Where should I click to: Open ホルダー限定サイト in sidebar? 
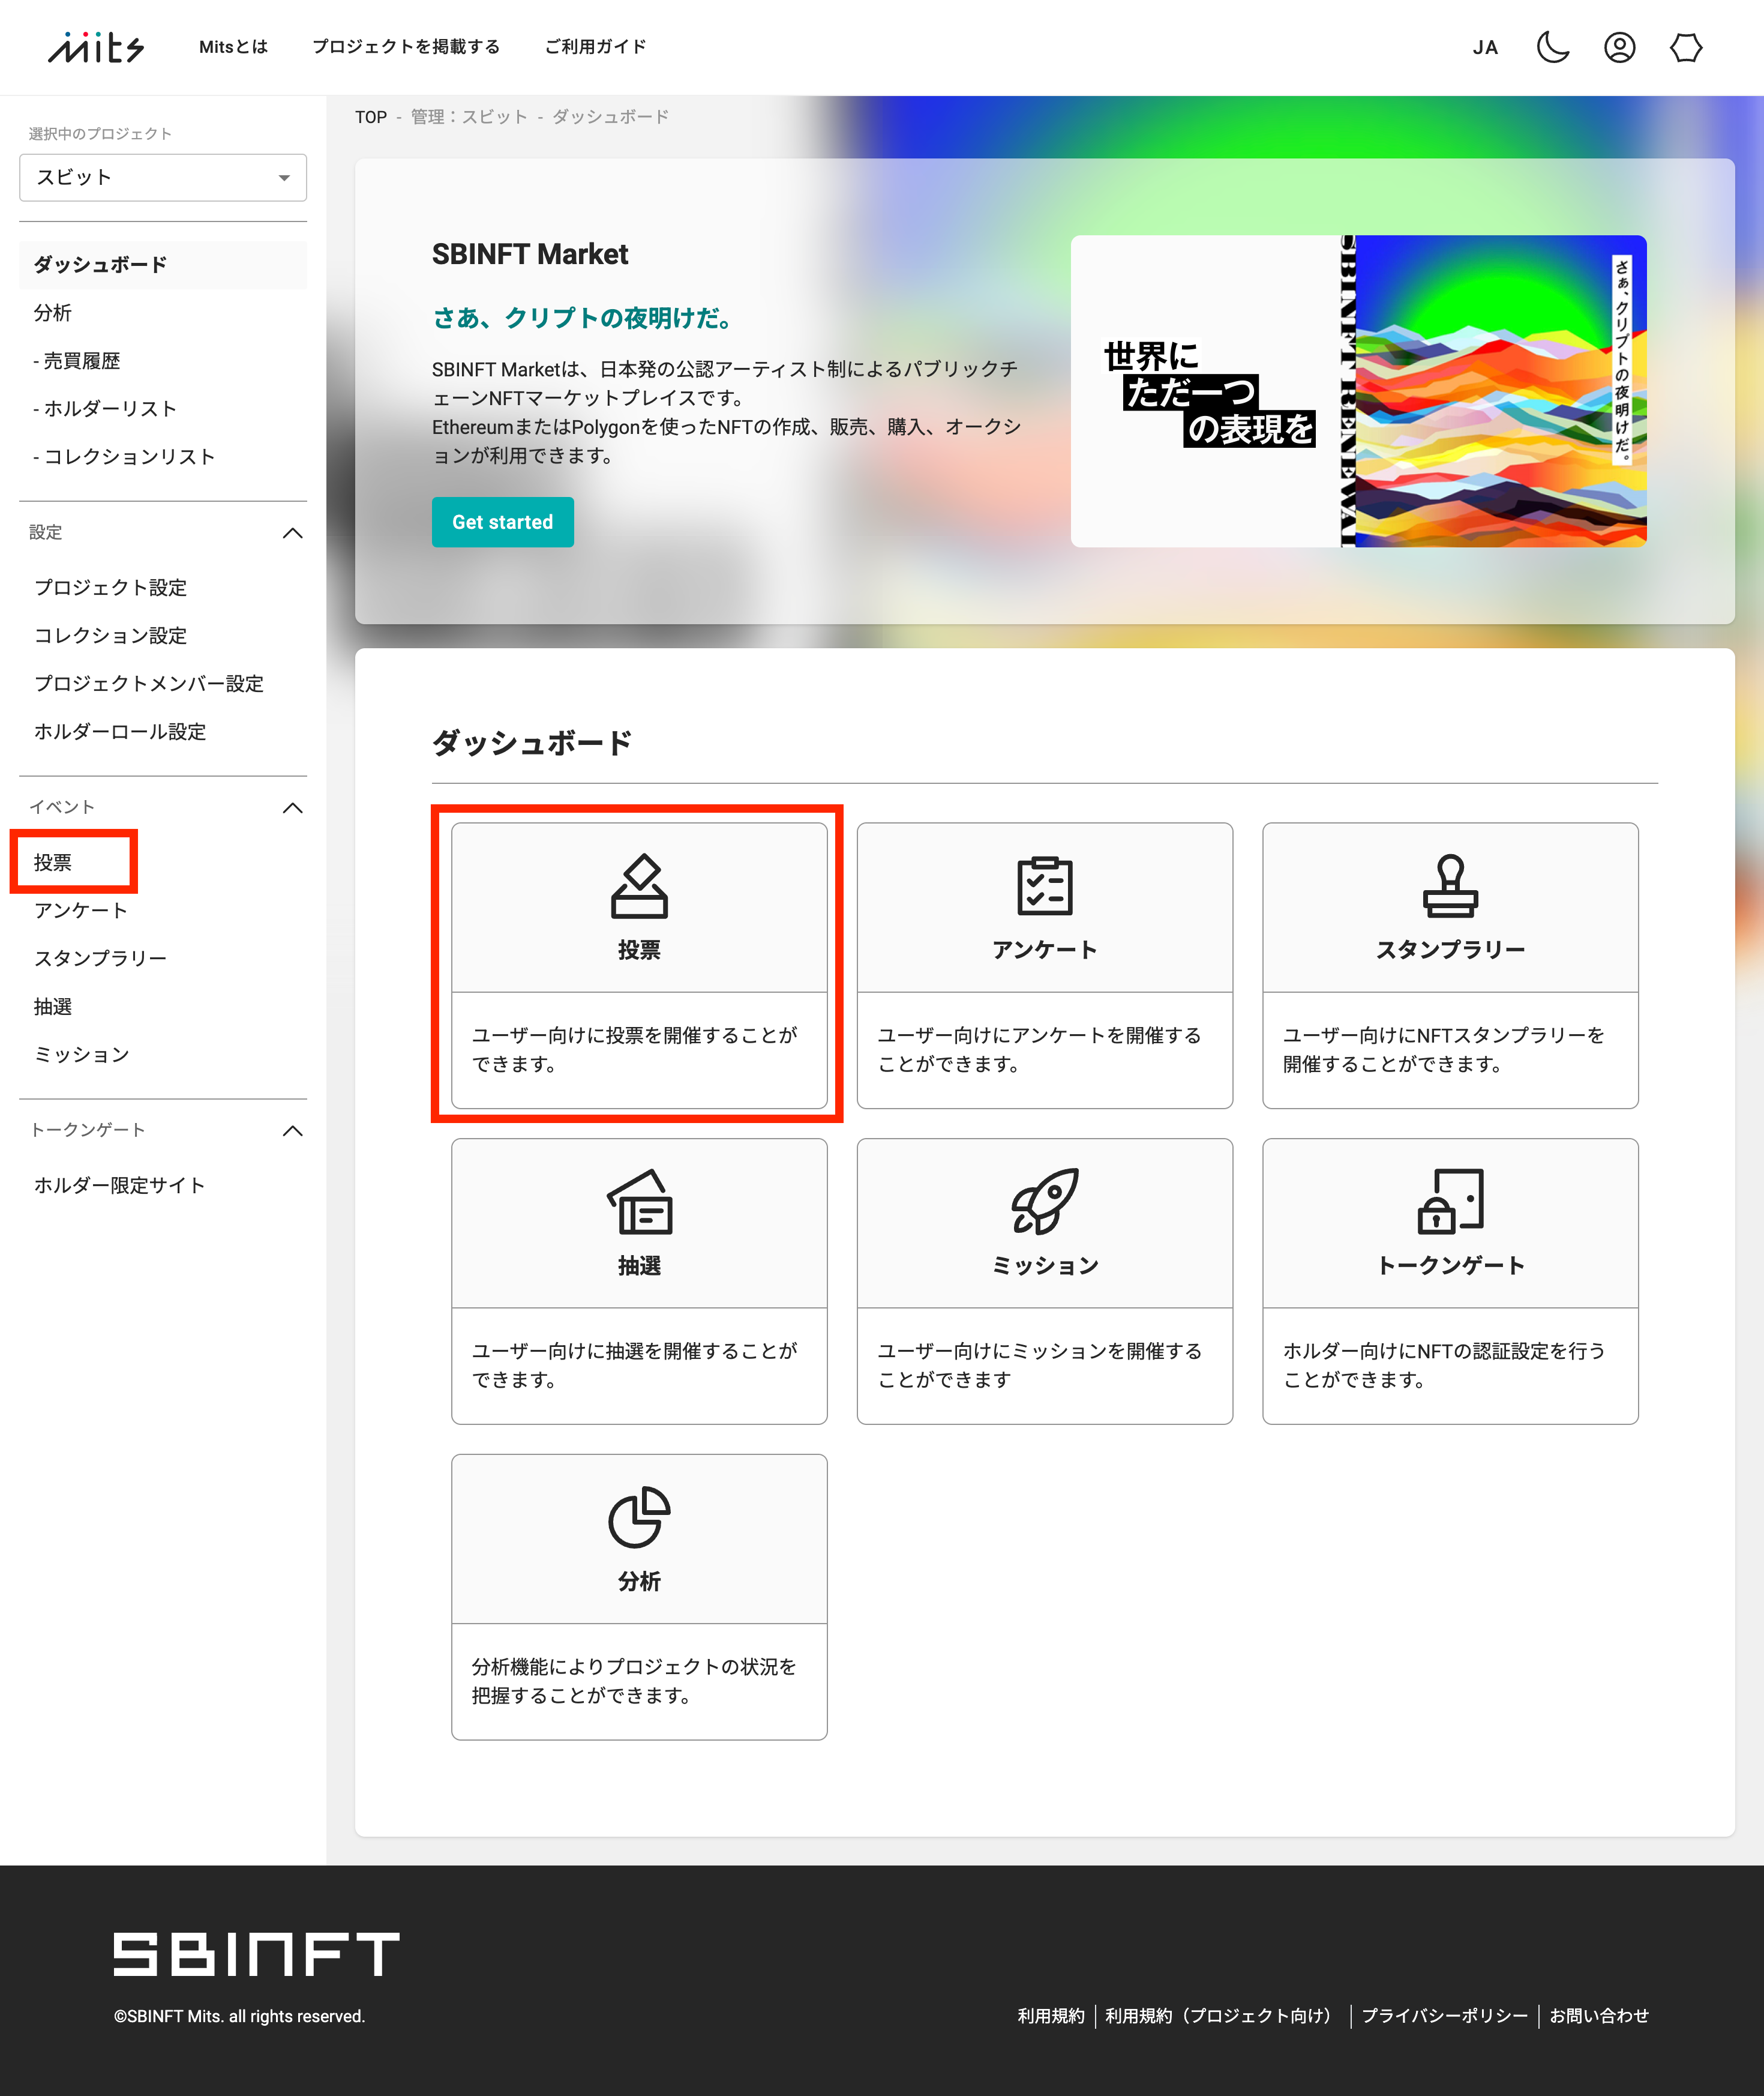pyautogui.click(x=119, y=1185)
